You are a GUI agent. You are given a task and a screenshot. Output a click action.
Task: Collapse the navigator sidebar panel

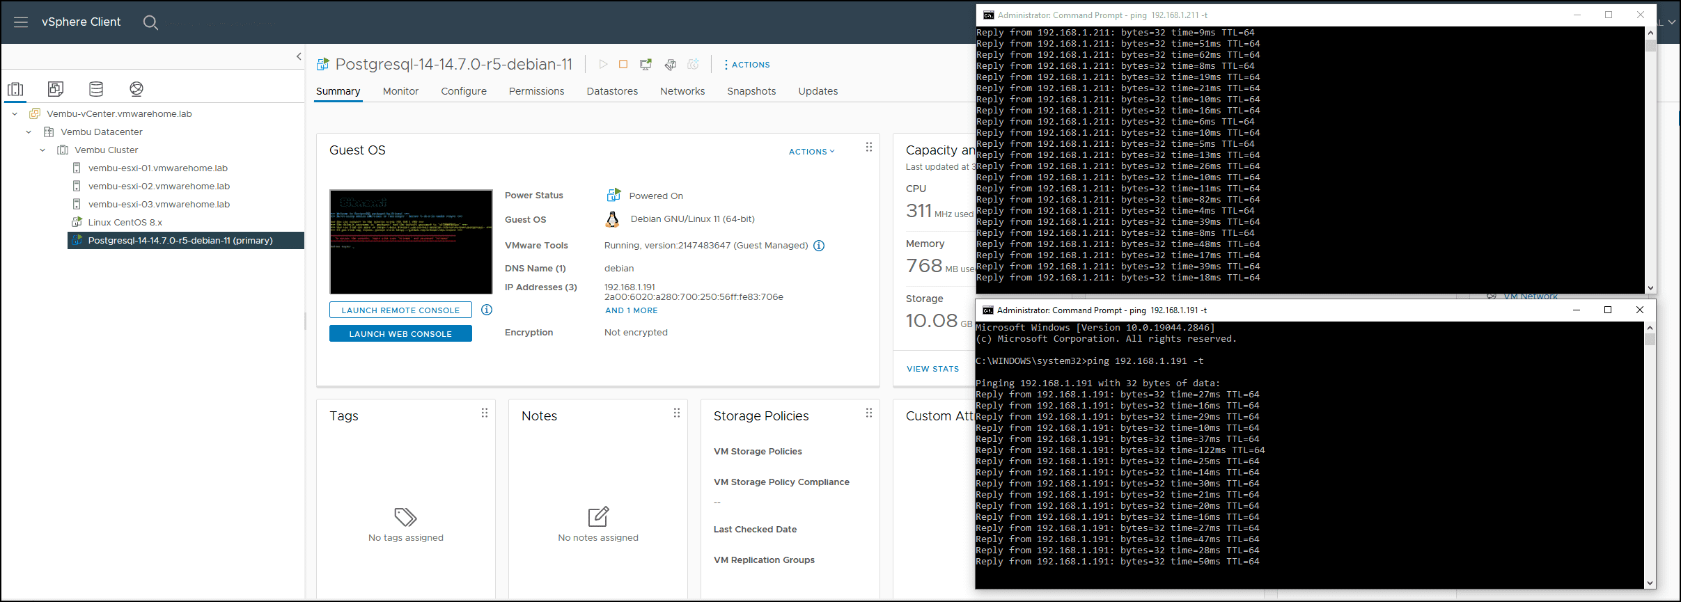(x=299, y=56)
